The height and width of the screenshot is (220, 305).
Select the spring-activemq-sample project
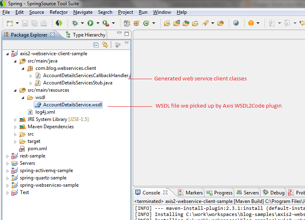tap(42, 170)
